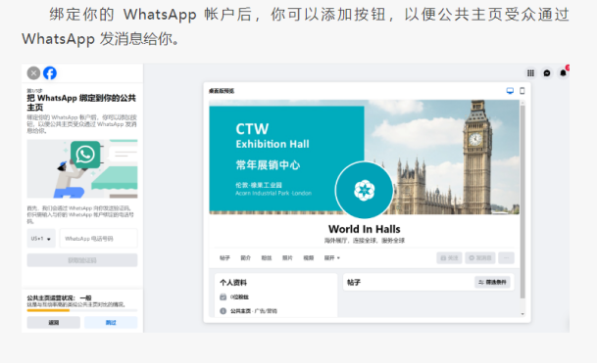Click the info icon beside 公共主页

click(x=224, y=311)
